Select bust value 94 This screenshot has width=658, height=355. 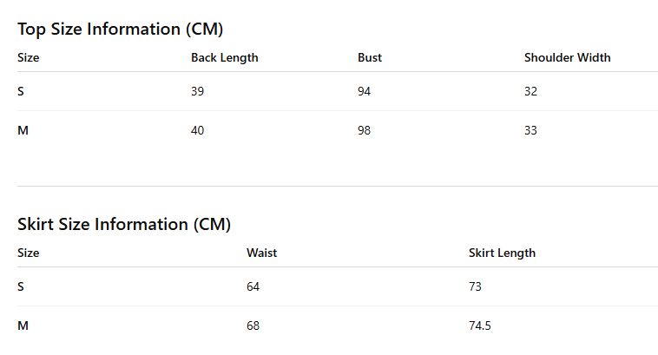coord(364,91)
